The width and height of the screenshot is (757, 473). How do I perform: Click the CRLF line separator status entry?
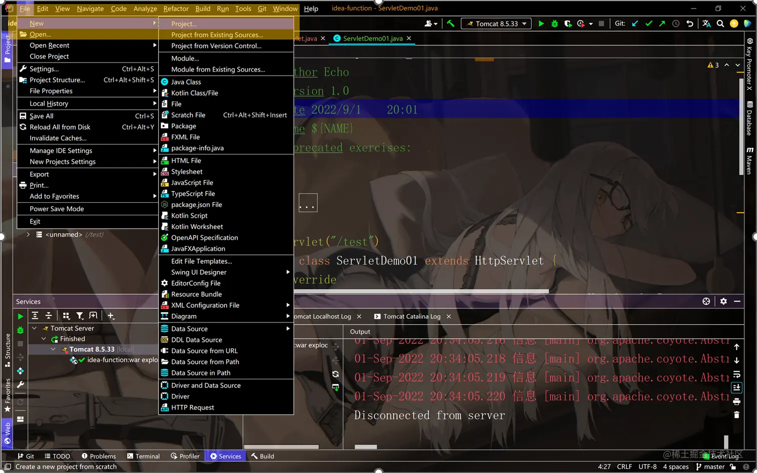[x=624, y=466]
